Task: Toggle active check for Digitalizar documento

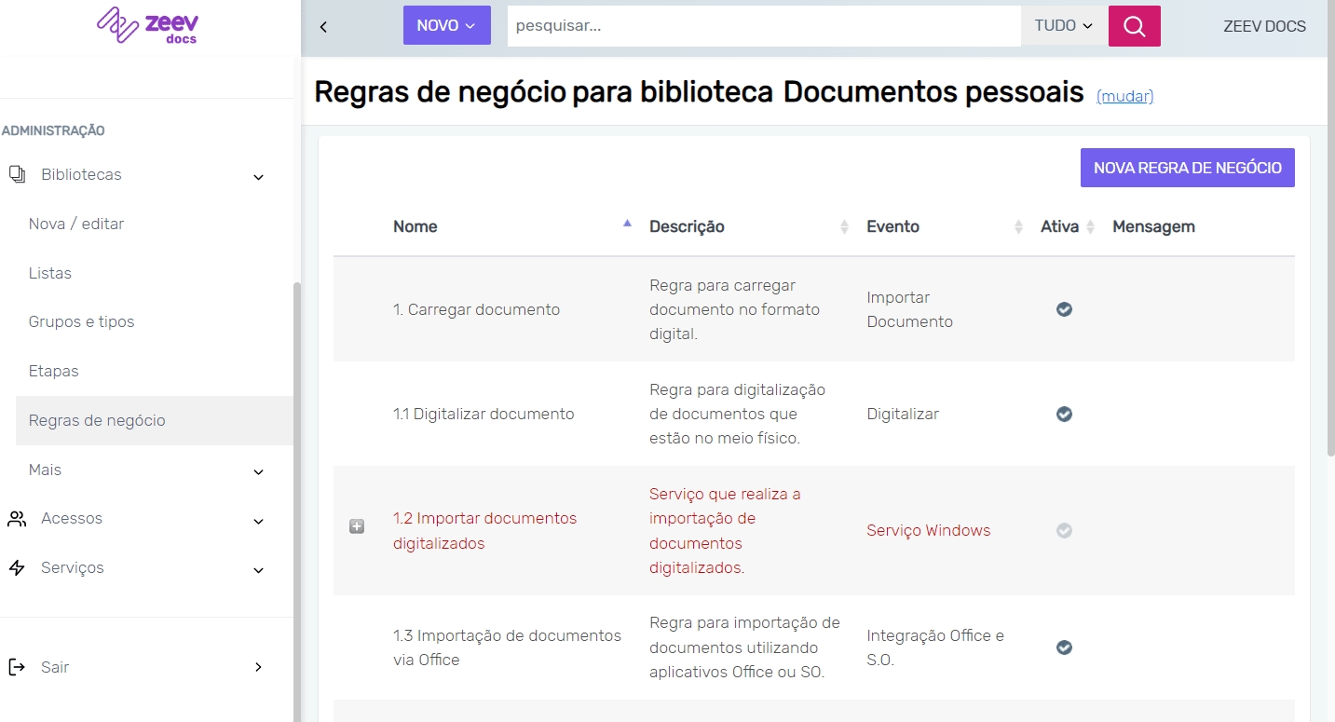Action: (x=1064, y=414)
